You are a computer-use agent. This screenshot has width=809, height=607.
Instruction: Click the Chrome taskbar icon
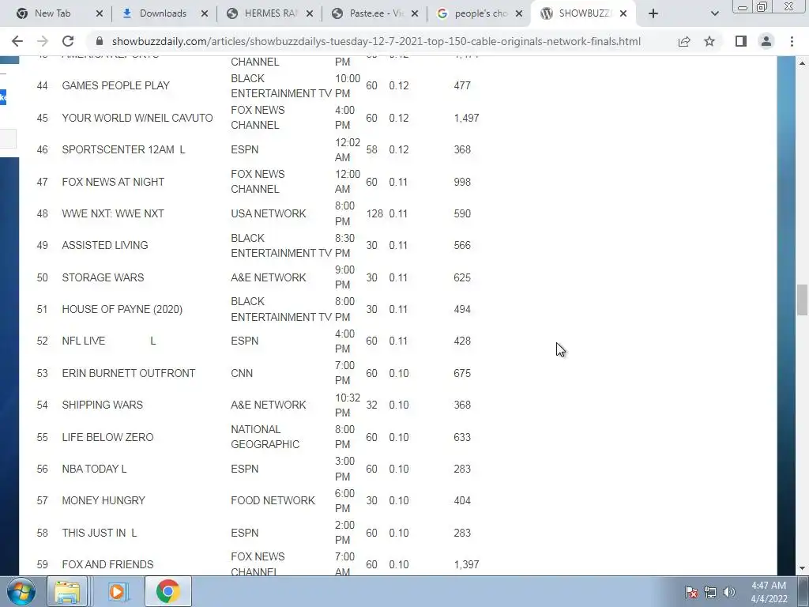[167, 591]
